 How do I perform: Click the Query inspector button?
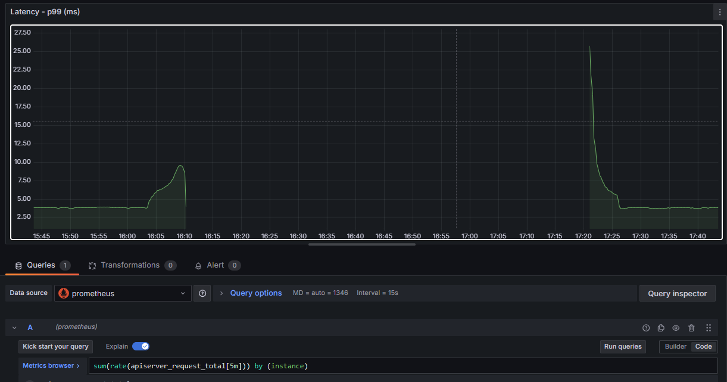click(678, 293)
